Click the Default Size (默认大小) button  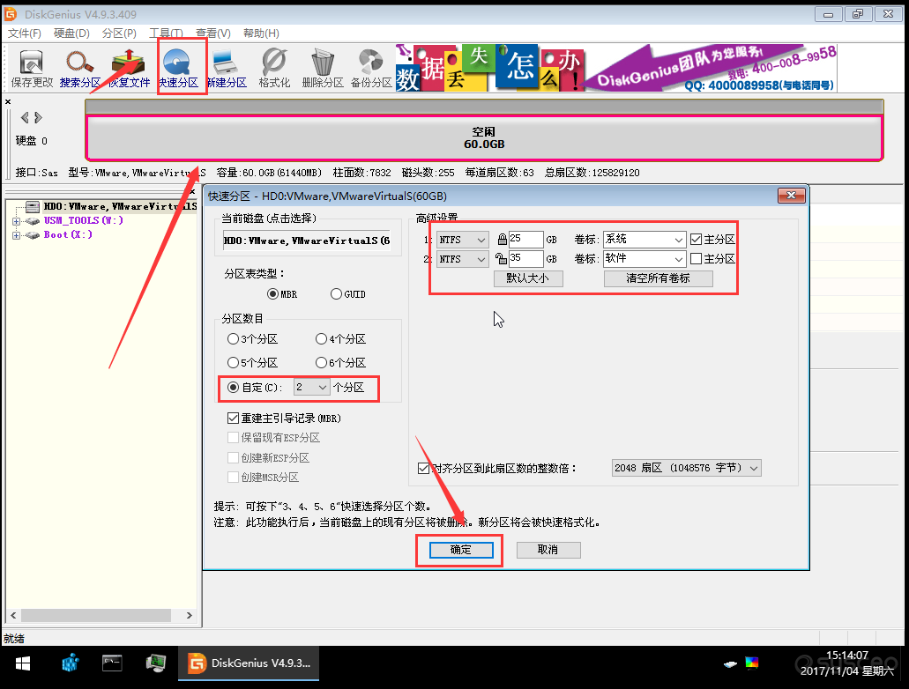(x=527, y=278)
